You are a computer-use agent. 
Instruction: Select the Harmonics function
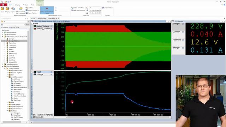[x=17, y=92]
